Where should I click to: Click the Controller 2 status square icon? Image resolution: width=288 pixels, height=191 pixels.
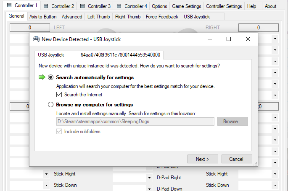(46, 6)
